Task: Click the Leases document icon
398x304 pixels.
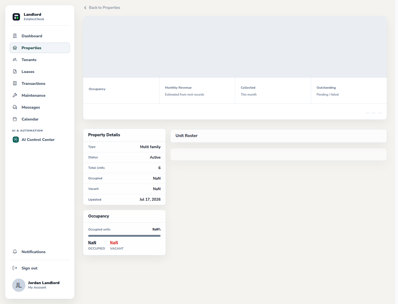Action: (x=15, y=72)
